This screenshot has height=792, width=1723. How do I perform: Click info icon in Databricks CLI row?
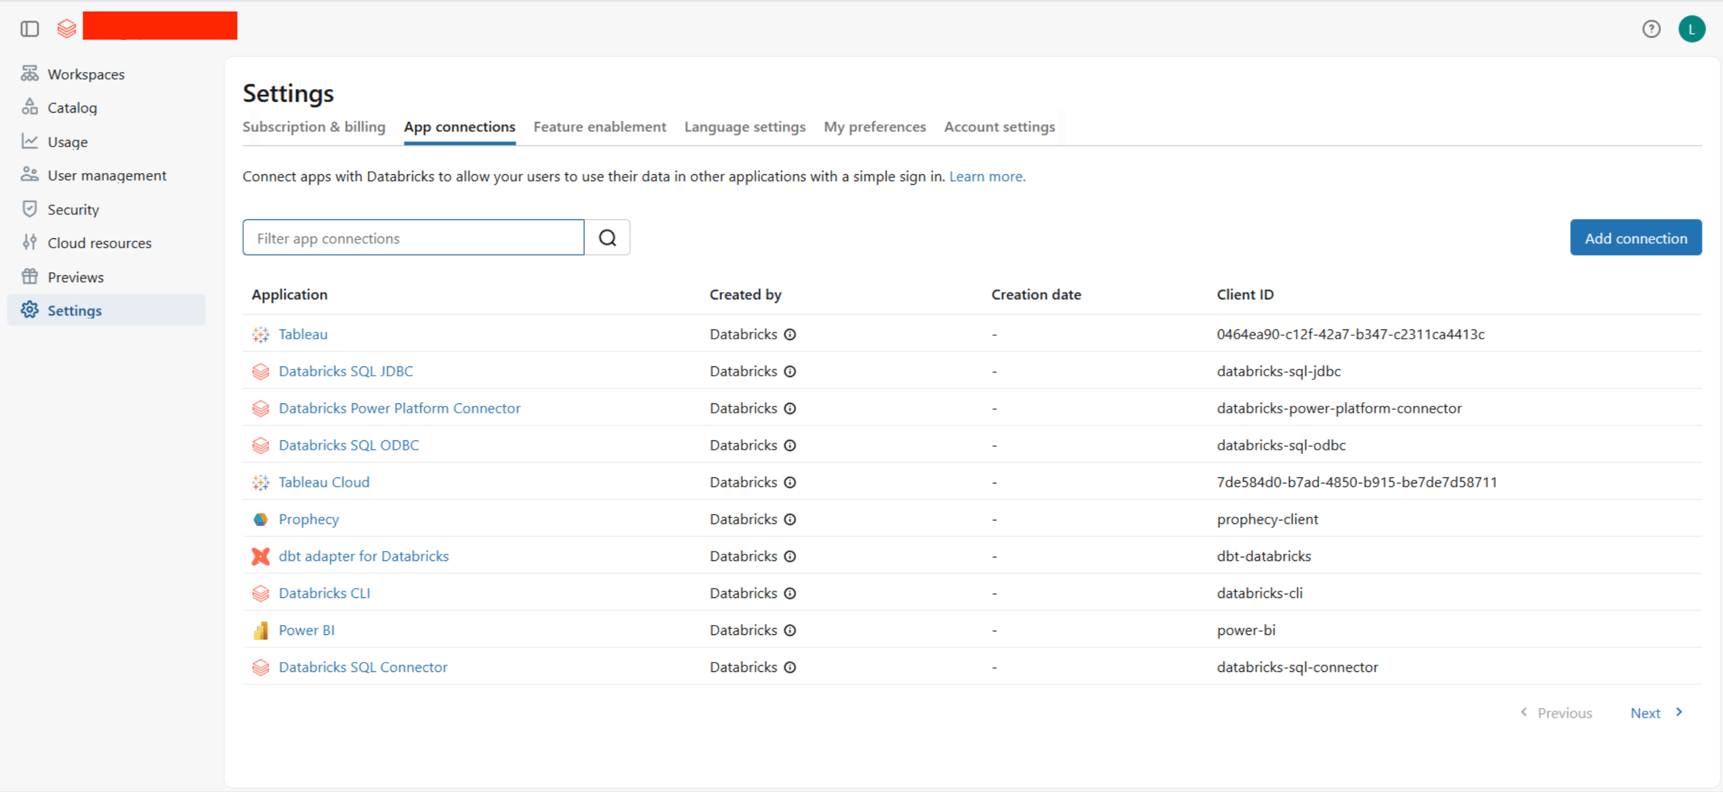pyautogui.click(x=790, y=593)
